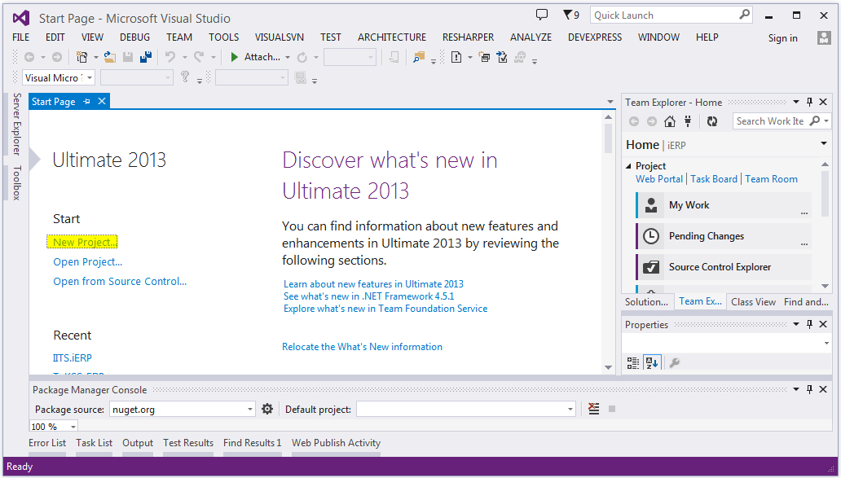Toggle auto-hide pin on Properties panel
The image size is (841, 478).
click(x=810, y=324)
